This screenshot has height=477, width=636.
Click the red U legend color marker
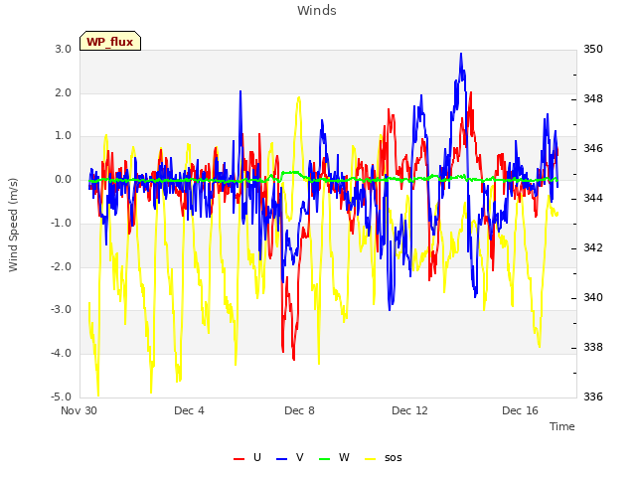coord(238,459)
